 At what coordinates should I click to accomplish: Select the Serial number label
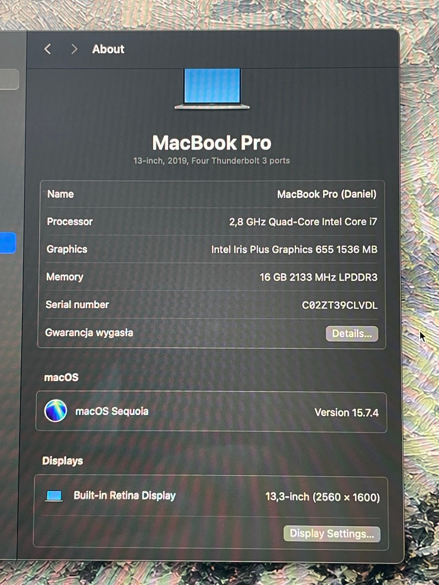click(77, 305)
